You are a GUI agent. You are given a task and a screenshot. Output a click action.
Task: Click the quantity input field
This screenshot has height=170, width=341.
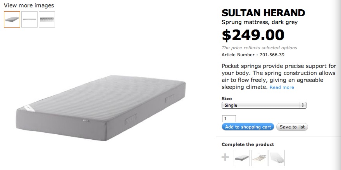pyautogui.click(x=229, y=118)
